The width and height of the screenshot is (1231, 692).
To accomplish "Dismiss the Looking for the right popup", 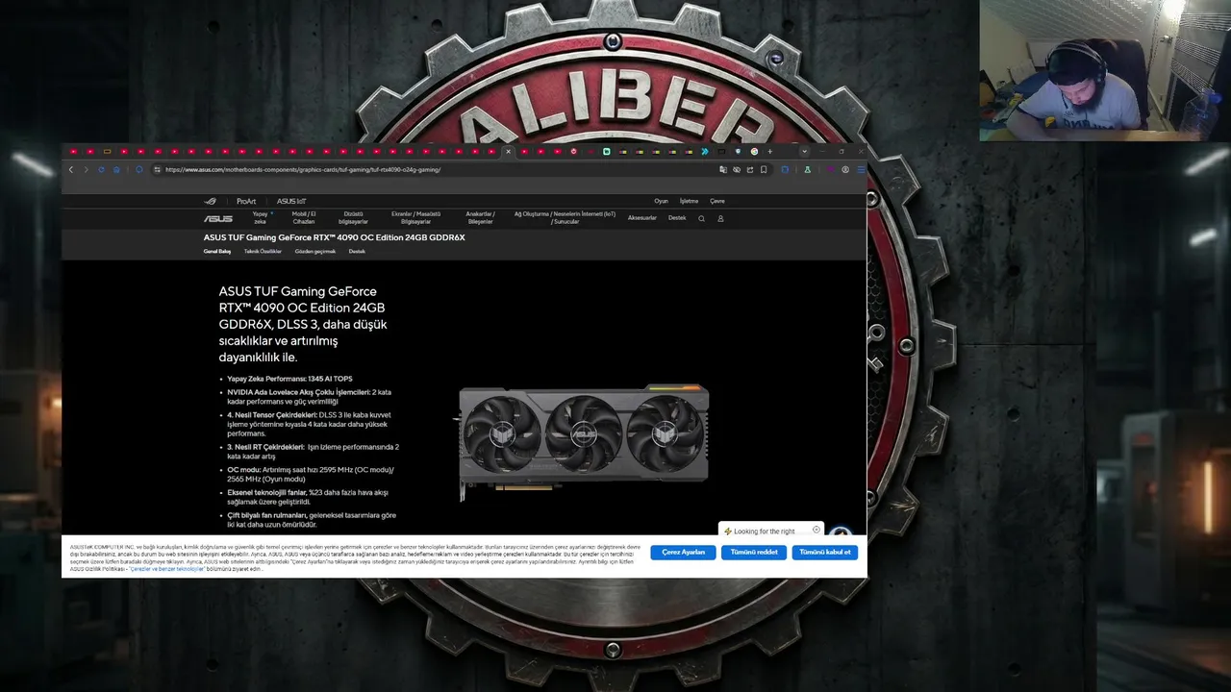I will click(x=816, y=530).
